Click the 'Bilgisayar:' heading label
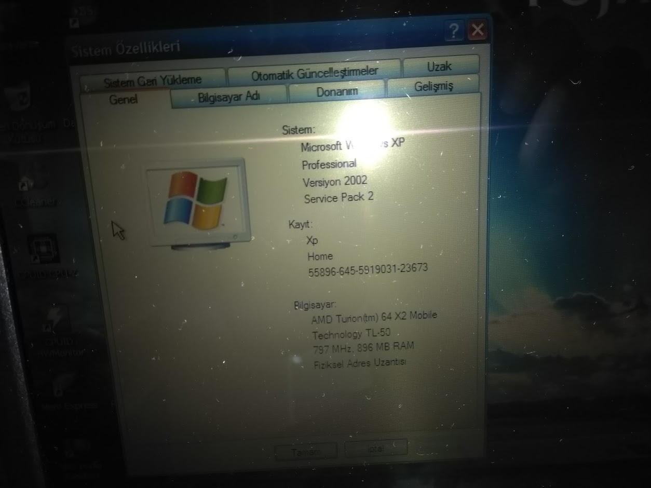The image size is (651, 488). [315, 305]
